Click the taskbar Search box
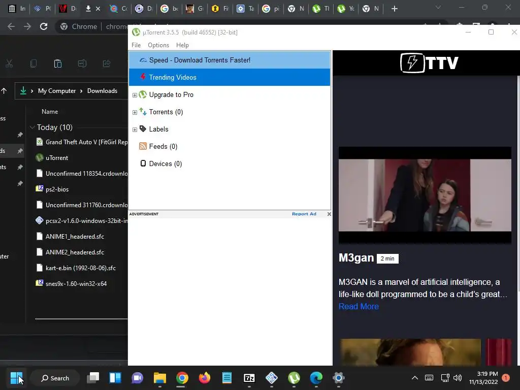Image resolution: width=520 pixels, height=390 pixels. tap(55, 378)
